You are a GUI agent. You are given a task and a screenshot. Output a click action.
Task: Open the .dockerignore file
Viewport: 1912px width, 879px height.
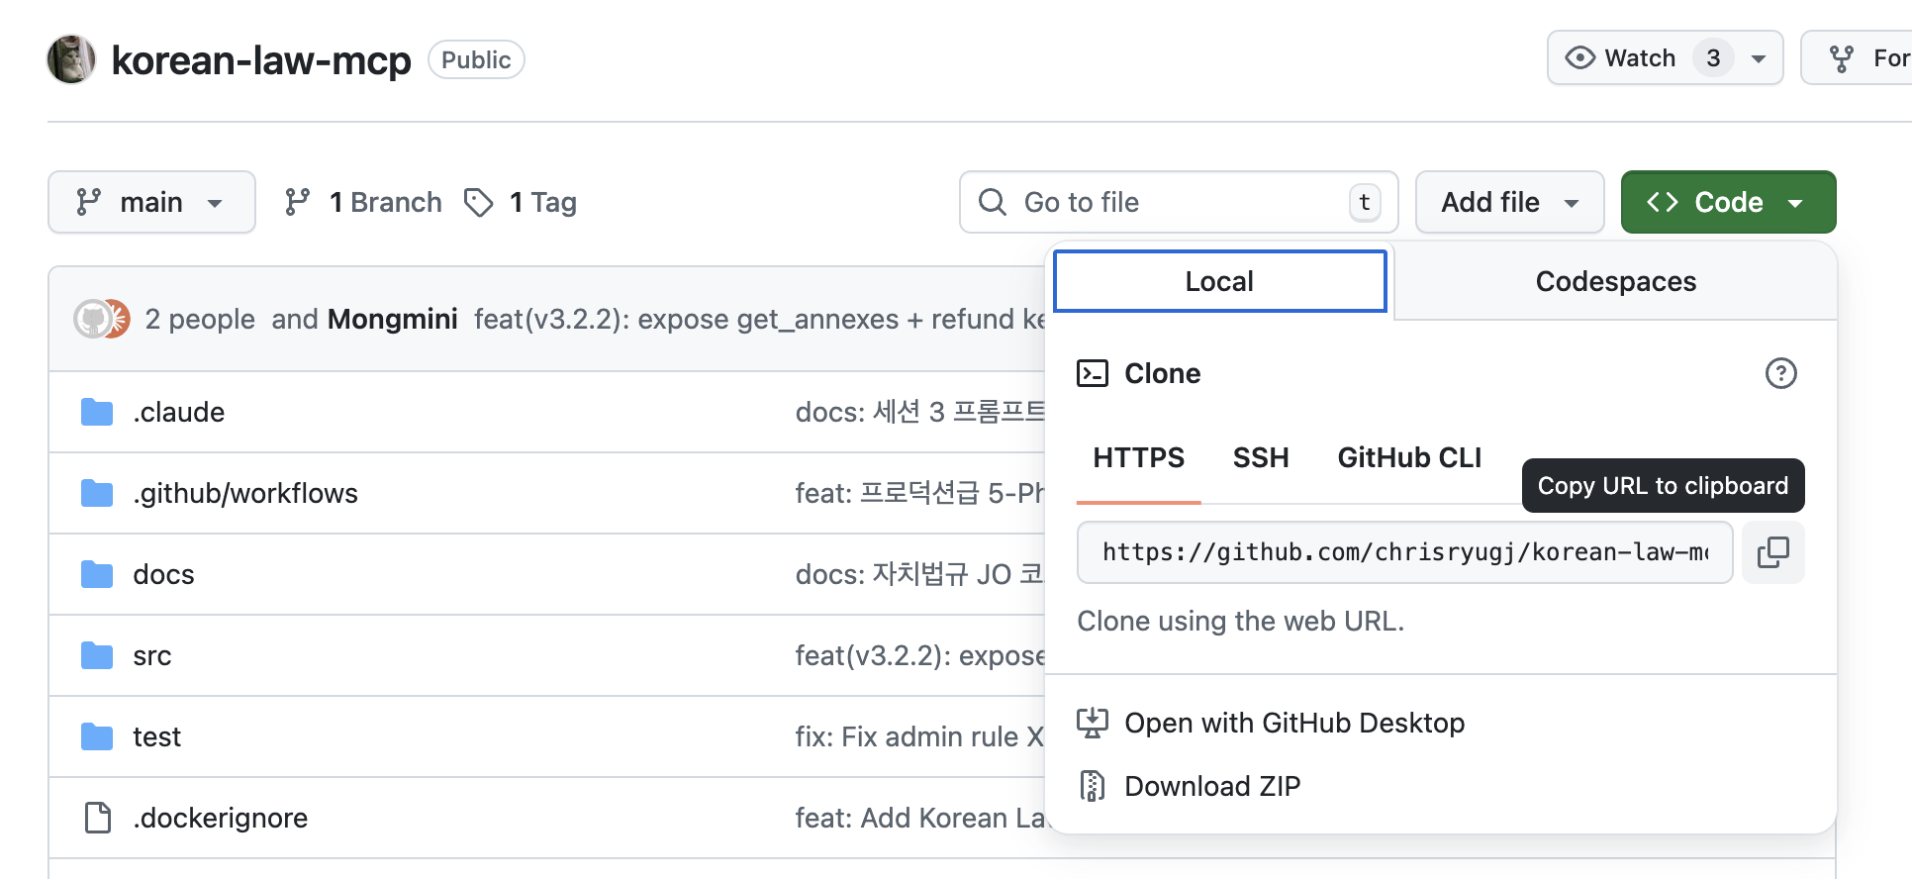coord(221,818)
